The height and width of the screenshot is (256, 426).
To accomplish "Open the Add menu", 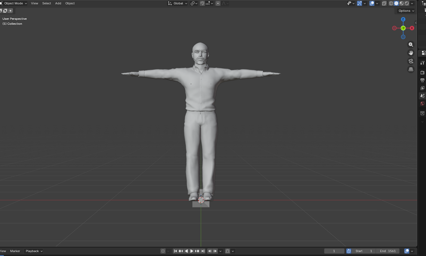I will [x=58, y=3].
